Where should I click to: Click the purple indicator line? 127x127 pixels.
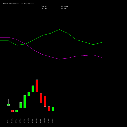coord(59,59)
